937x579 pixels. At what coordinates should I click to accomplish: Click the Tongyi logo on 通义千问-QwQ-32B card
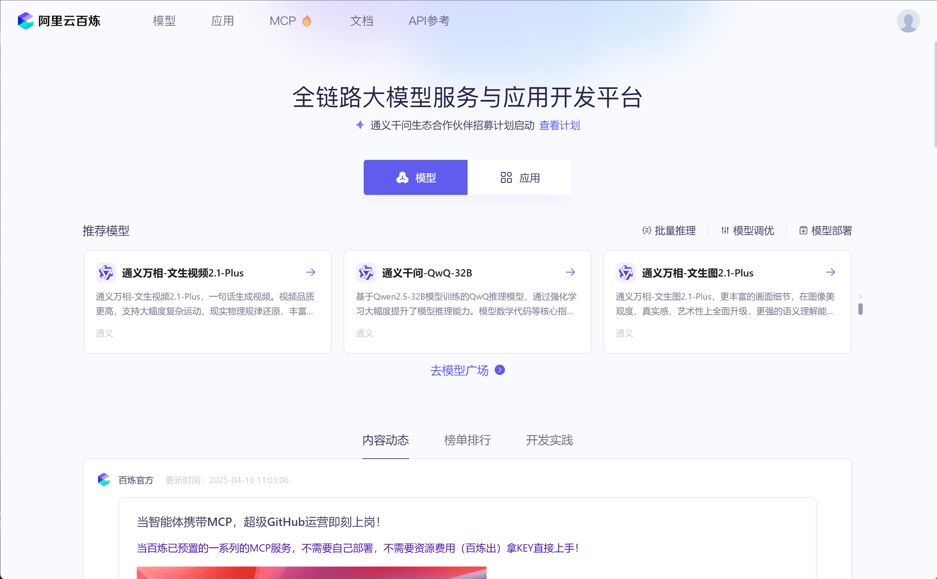coord(366,272)
